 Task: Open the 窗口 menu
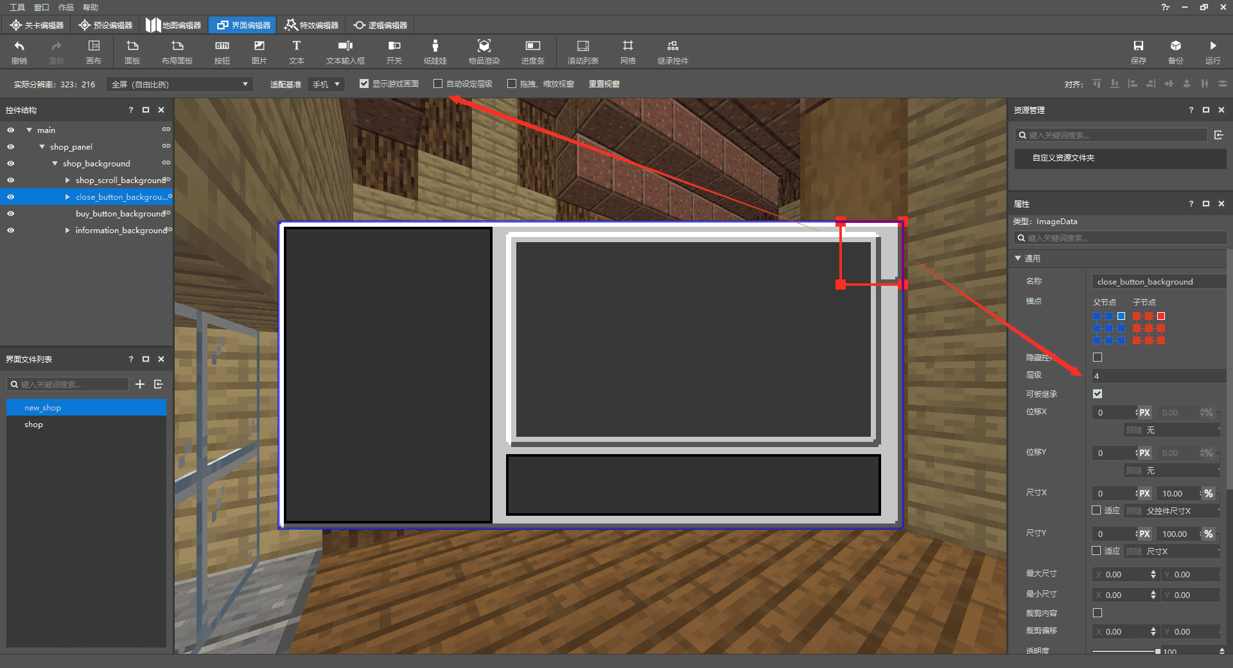coord(42,7)
